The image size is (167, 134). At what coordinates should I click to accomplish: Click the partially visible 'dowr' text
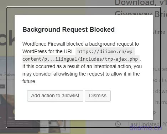click(161, 91)
